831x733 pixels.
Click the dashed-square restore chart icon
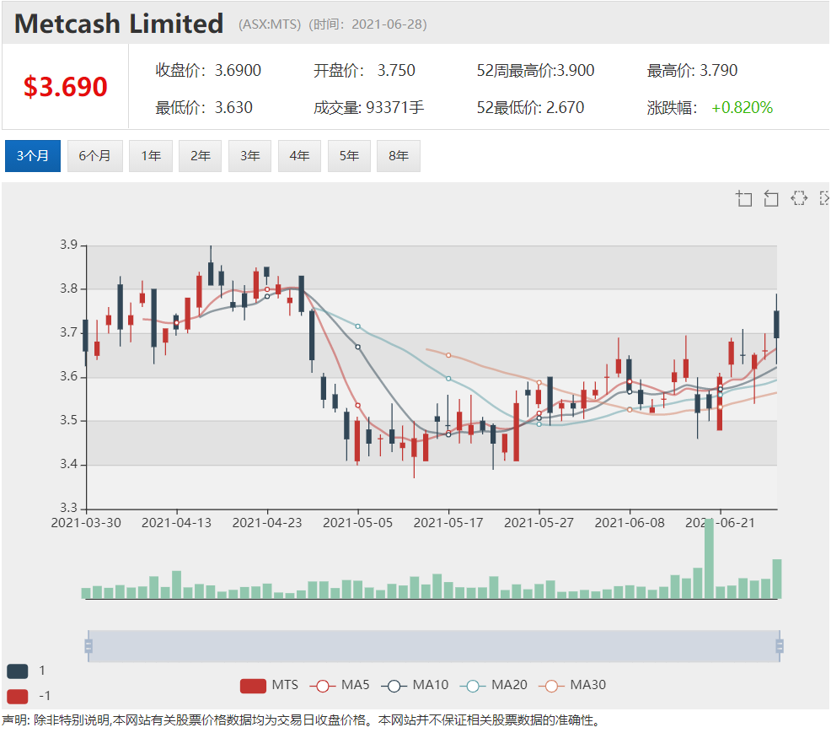(x=799, y=198)
